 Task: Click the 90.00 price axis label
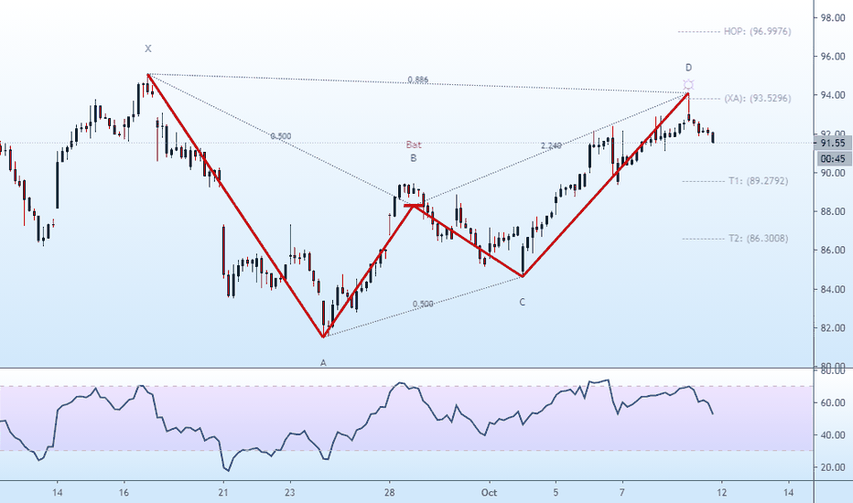pos(833,173)
